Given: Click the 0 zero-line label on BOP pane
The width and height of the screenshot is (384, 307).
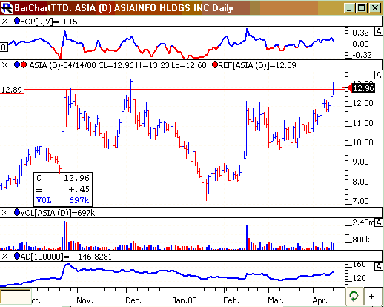Looking at the screenshot, I should coord(4,47).
